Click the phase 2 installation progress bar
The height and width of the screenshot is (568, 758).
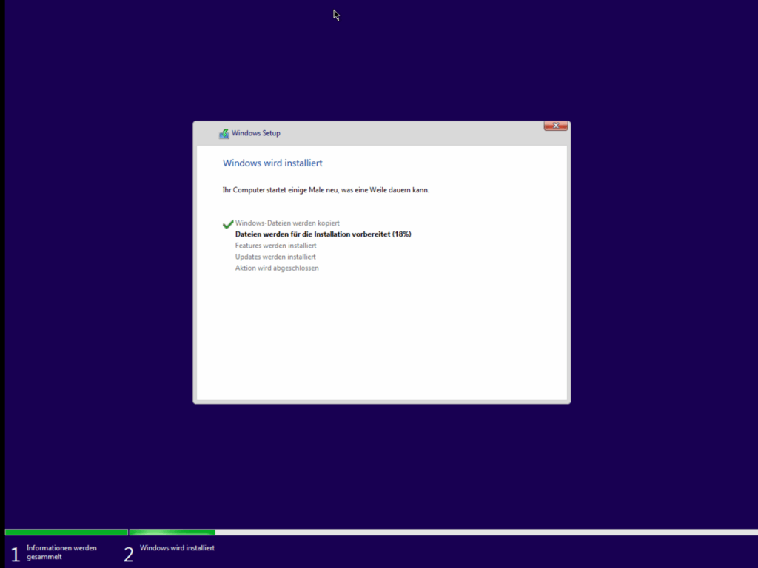click(x=443, y=532)
